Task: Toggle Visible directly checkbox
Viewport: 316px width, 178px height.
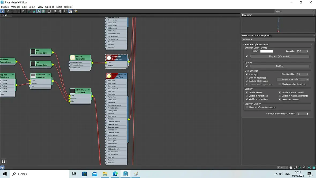Action: (x=247, y=93)
